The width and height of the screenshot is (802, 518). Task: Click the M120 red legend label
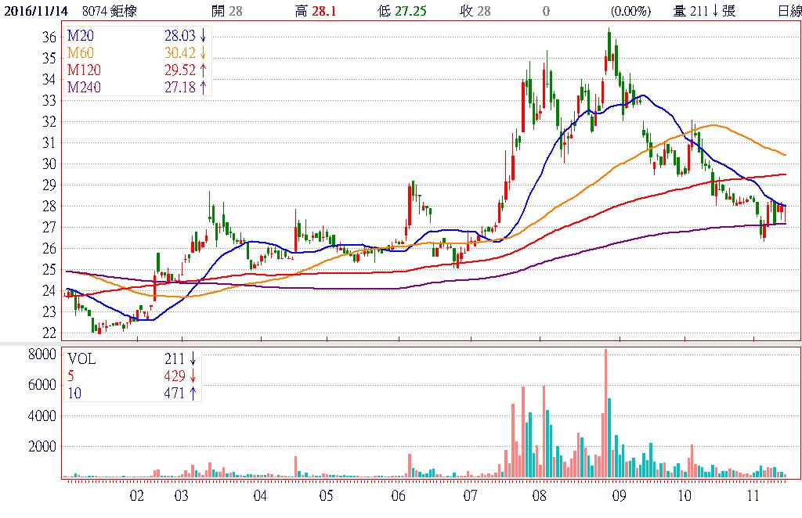tap(84, 70)
